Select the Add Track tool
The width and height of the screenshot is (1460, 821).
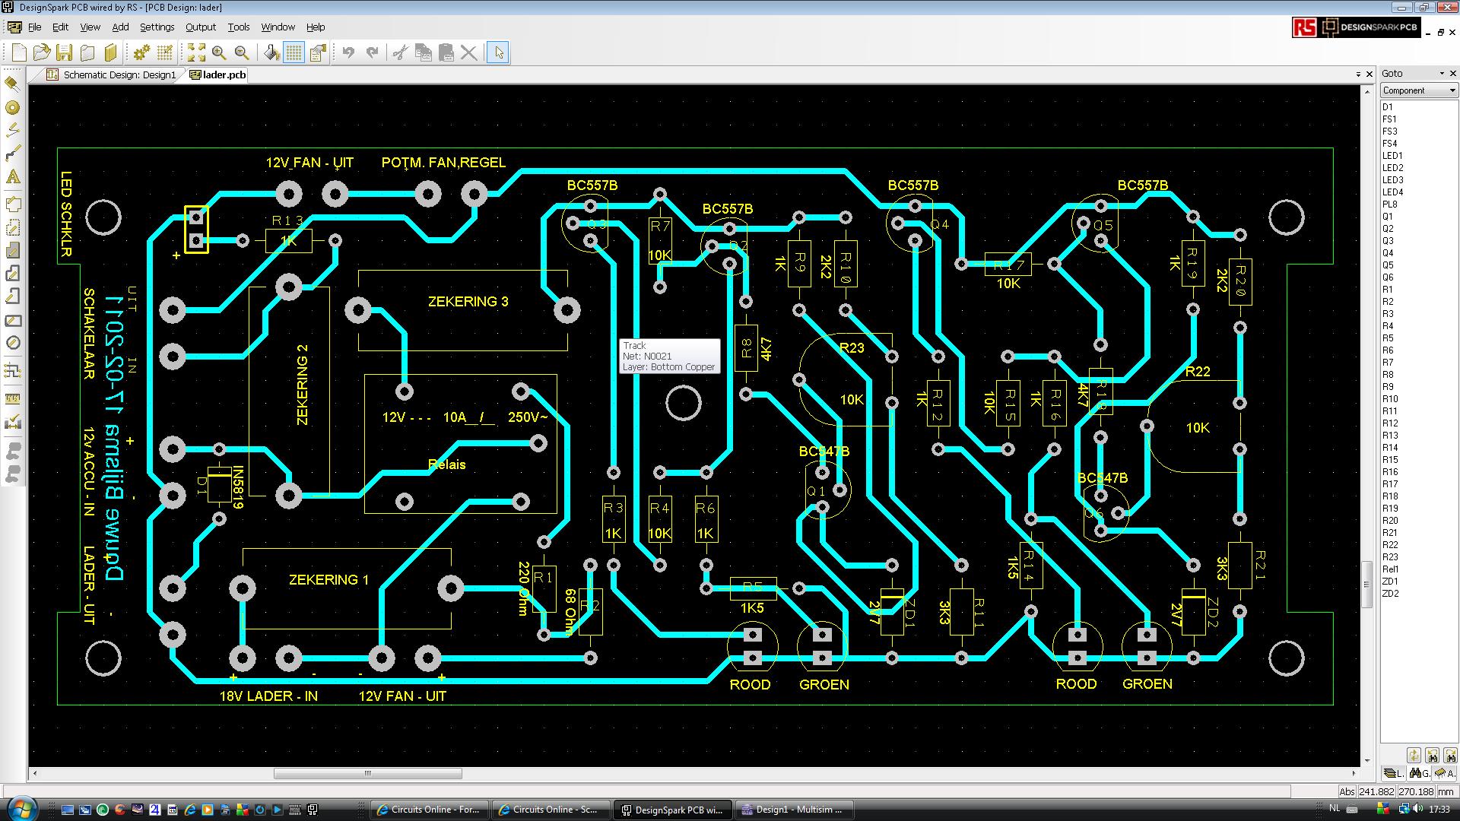pos(12,154)
